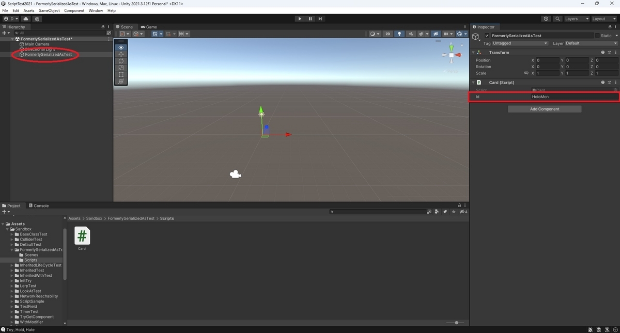Toggle the scene lighting bulb
620x333 pixels.
[x=399, y=34]
